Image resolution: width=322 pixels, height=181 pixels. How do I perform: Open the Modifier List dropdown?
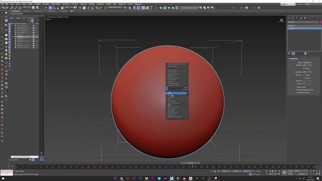click(304, 26)
